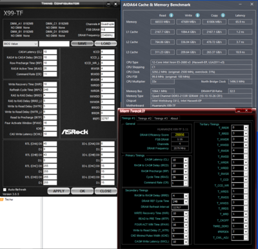Open the BIOS Value dropdown
This screenshot has width=258, height=249.
(21, 44)
